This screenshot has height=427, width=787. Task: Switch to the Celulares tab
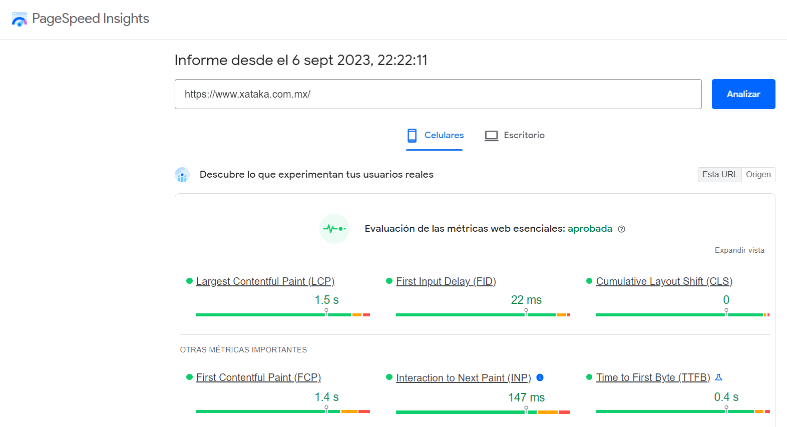click(435, 135)
